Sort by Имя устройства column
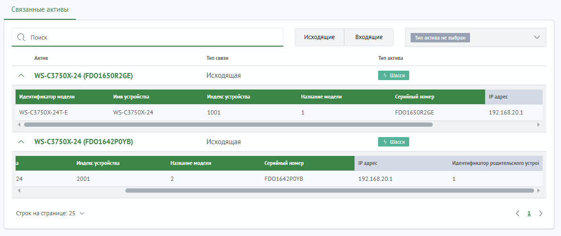This screenshot has width=561, height=236. click(x=132, y=97)
